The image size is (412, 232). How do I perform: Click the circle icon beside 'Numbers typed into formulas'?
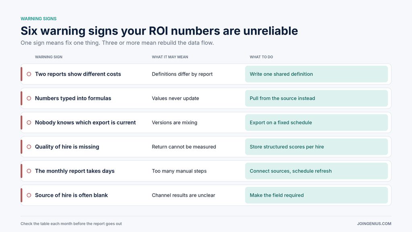tap(29, 98)
